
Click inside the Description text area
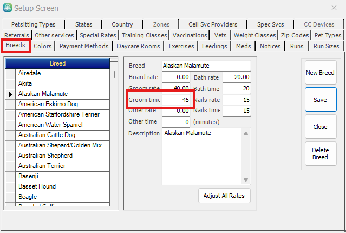pos(202,156)
